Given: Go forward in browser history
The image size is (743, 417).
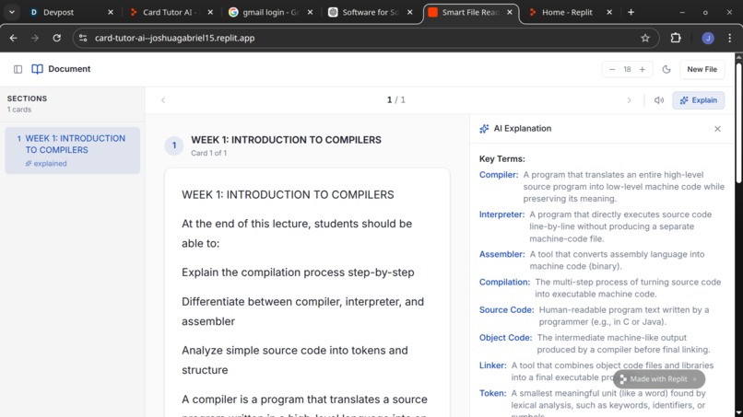Looking at the screenshot, I should coord(35,38).
